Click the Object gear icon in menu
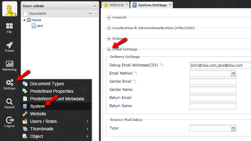Image resolution: width=251 pixels, height=141 pixels. pyautogui.click(x=25, y=136)
